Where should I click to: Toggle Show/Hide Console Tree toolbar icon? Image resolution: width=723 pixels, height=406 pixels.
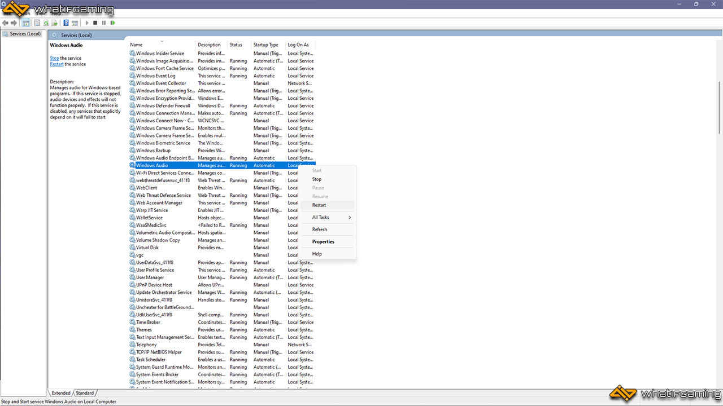click(x=26, y=23)
